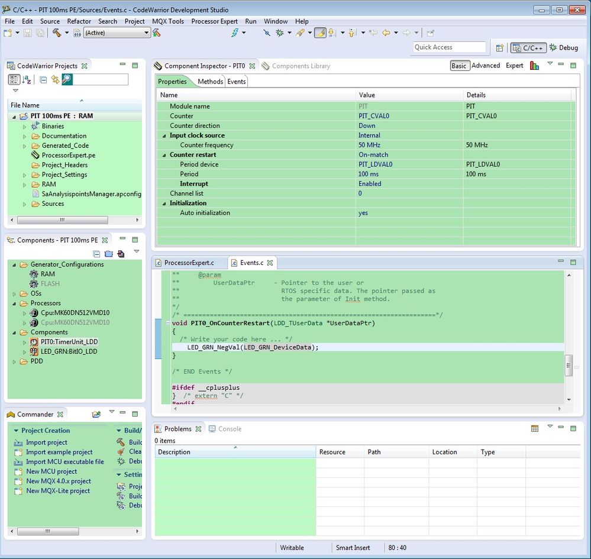The image size is (591, 559).
Task: Expand the Sources folder in project tree
Action: coord(24,204)
